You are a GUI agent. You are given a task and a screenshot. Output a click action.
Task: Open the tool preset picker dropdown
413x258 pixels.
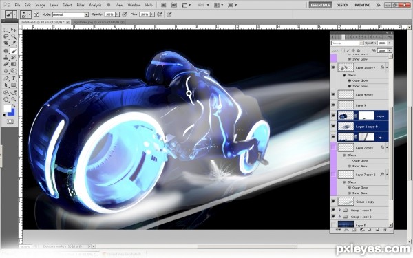tap(14, 14)
